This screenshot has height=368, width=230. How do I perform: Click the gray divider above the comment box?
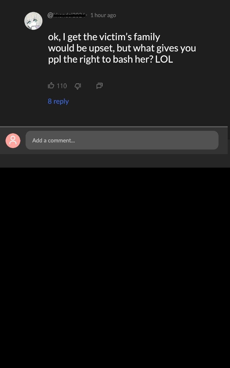click(x=114, y=126)
